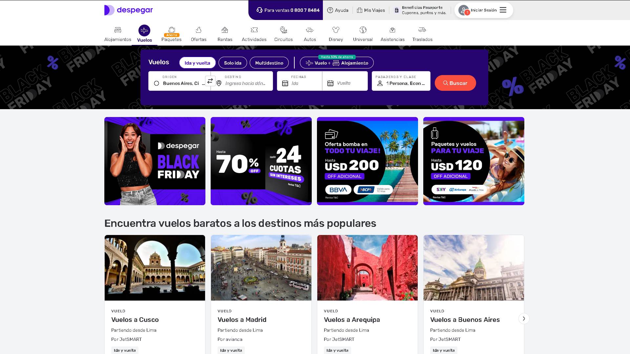The height and width of the screenshot is (354, 630).
Task: Select Vuelo + Alojamiento option
Action: [337, 63]
